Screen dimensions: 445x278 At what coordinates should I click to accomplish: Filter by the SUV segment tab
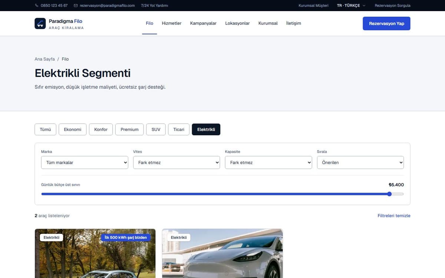point(156,129)
